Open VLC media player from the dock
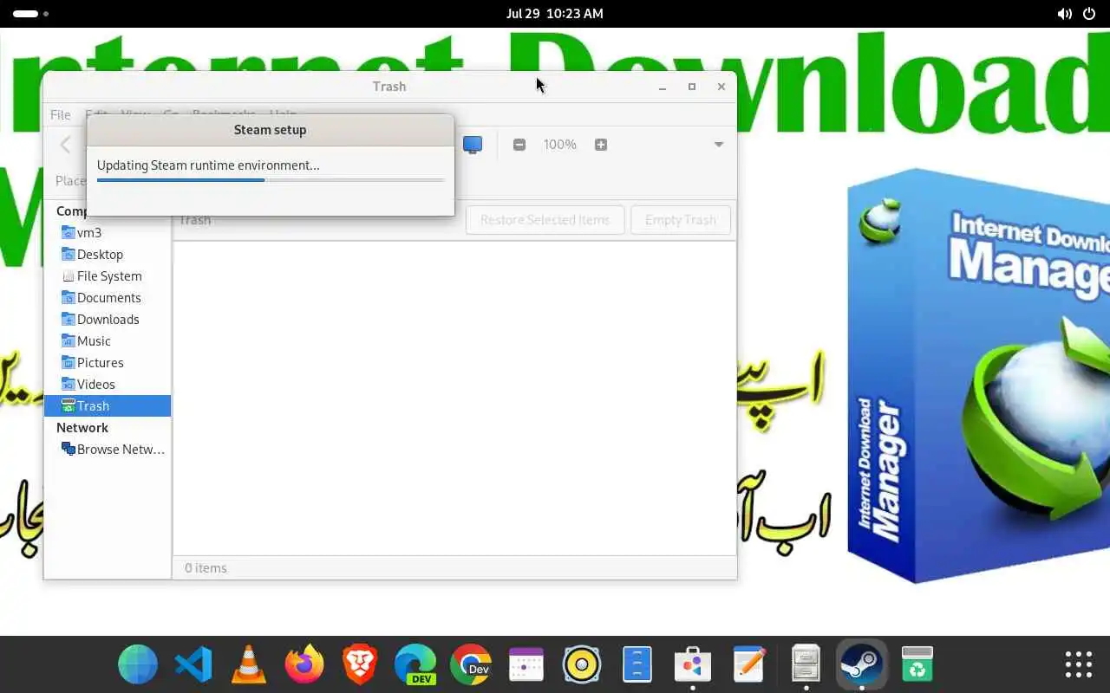1110x693 pixels. pos(249,665)
